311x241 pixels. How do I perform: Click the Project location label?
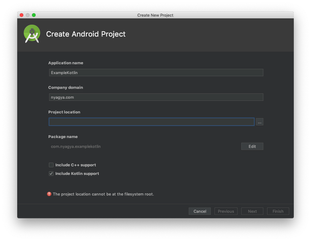pyautogui.click(x=64, y=112)
